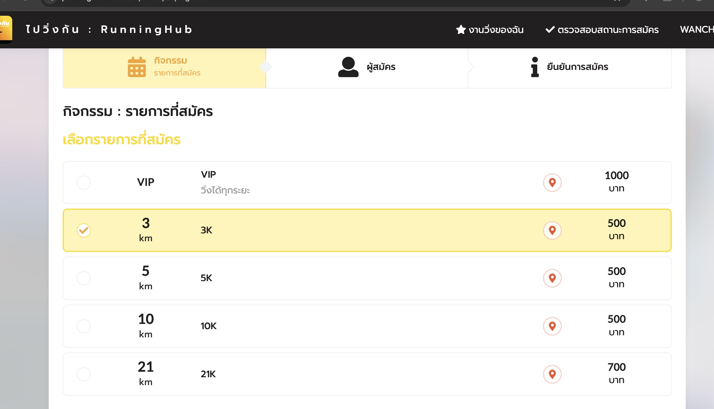Pick the 21 km radio button
Screen dimensions: 714x409
(84, 374)
